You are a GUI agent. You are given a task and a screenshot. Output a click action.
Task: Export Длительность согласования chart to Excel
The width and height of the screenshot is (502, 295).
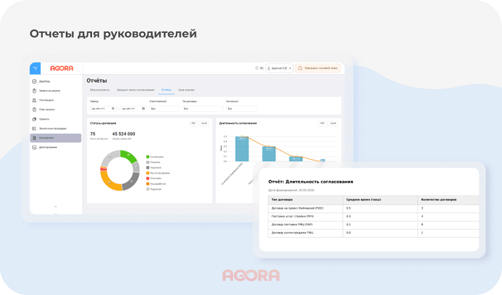tap(333, 123)
